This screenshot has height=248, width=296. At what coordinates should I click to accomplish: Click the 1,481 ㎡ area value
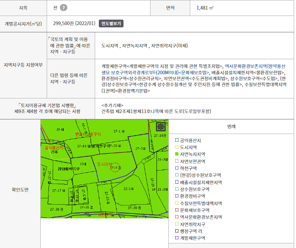(x=205, y=8)
